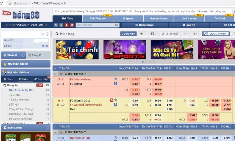
Task: Click the Cược Xiên button
Action: (129, 34)
